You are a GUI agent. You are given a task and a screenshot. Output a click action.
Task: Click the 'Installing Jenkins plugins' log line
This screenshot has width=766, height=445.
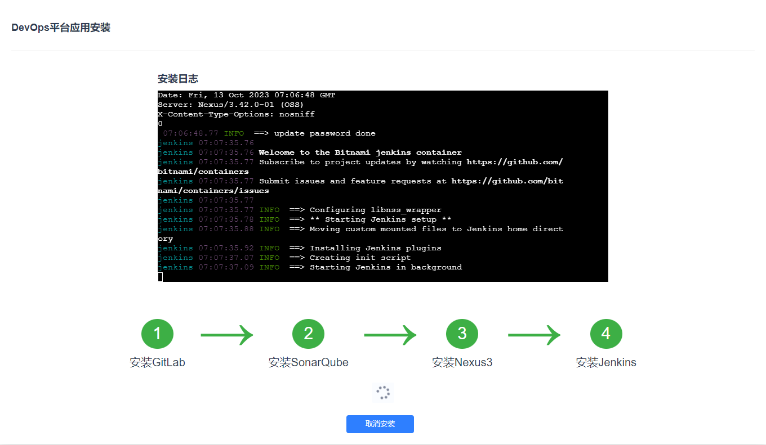point(300,248)
